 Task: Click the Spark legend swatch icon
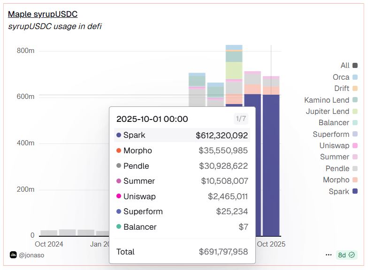coord(355,191)
